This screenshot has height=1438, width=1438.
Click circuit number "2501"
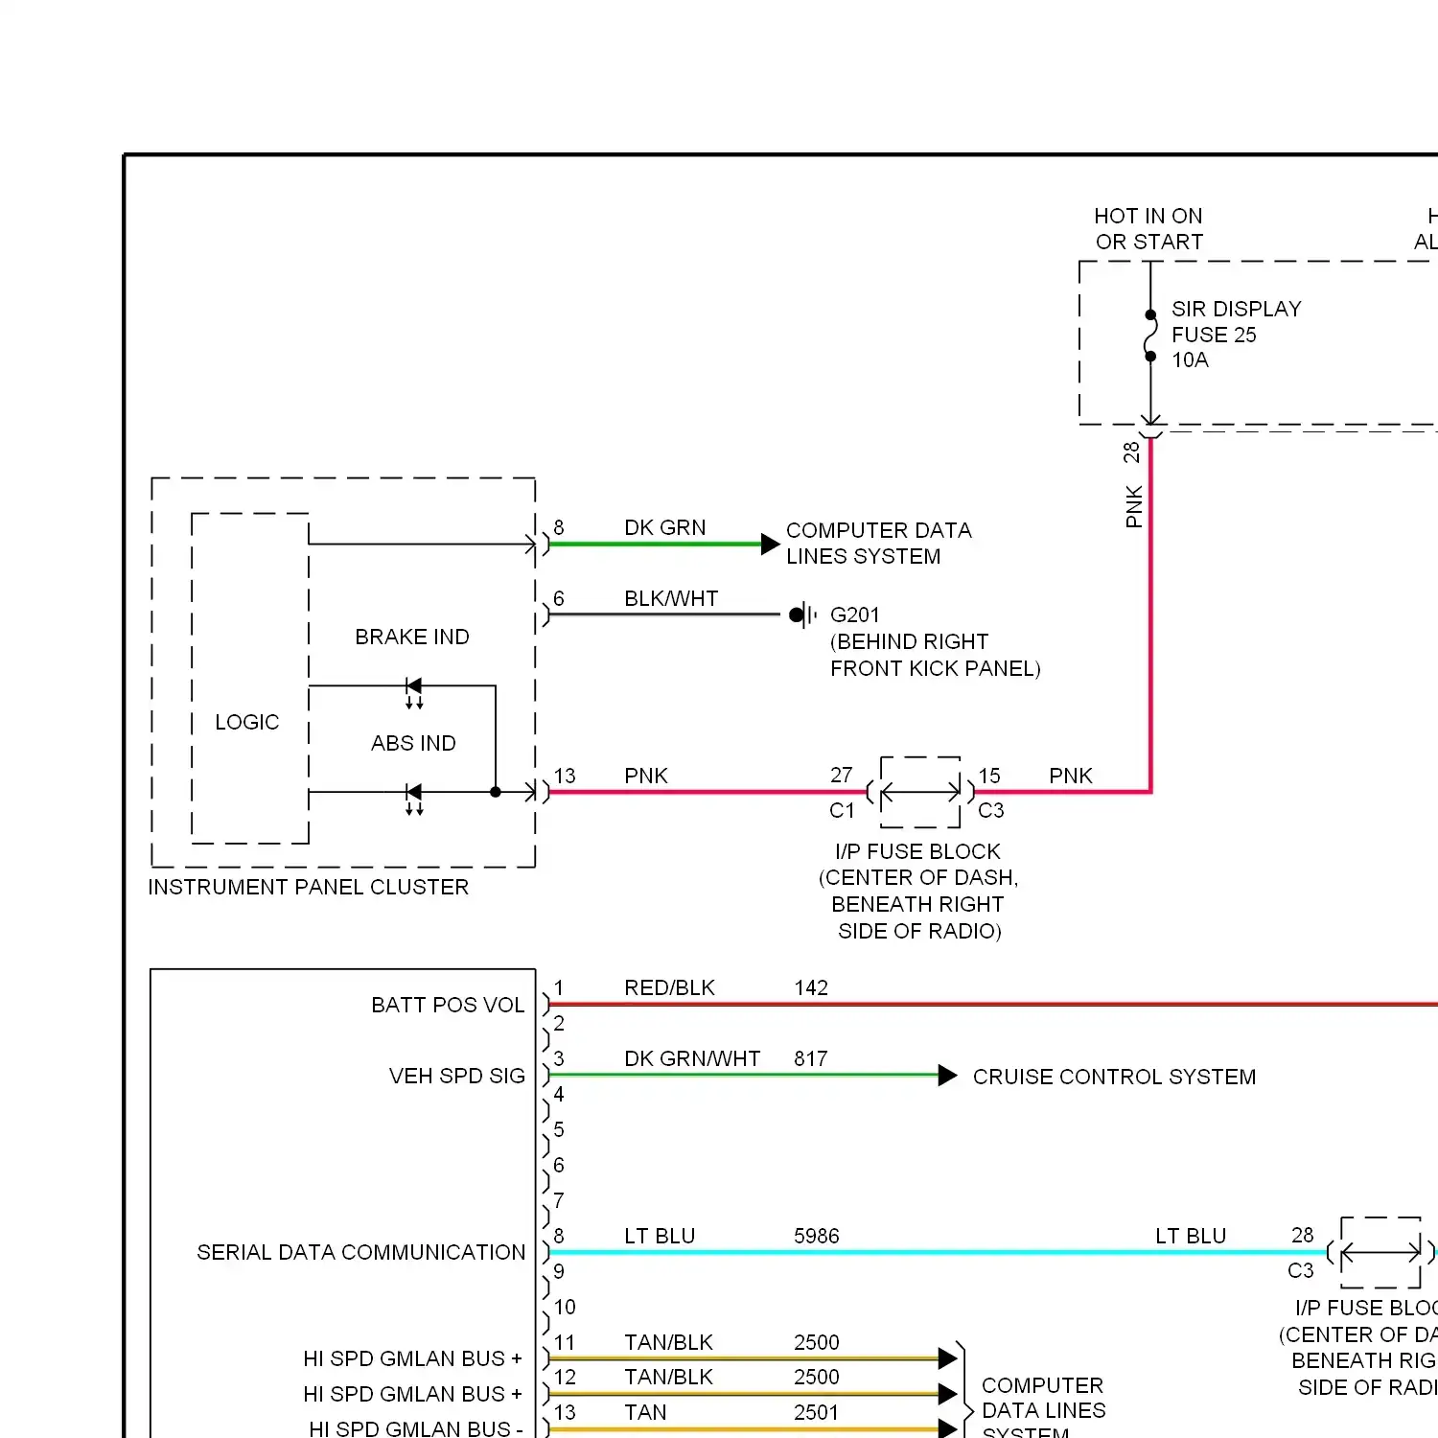click(x=817, y=1413)
